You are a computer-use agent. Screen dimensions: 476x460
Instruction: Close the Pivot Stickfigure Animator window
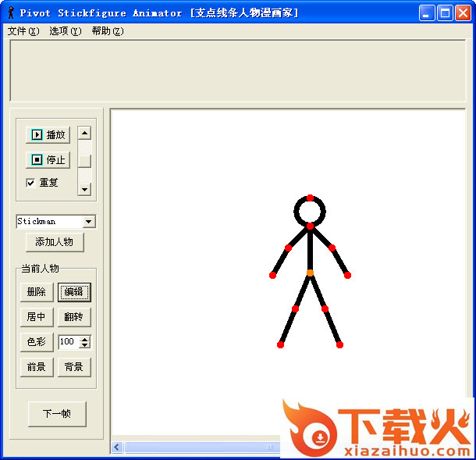click(464, 13)
